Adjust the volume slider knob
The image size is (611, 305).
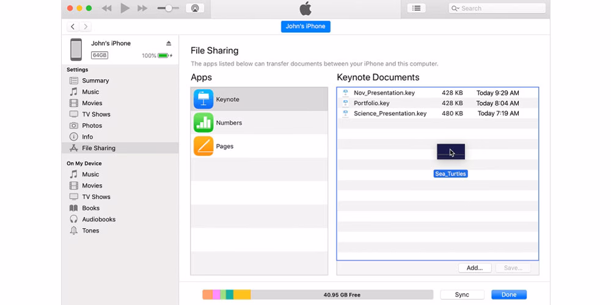coord(169,8)
